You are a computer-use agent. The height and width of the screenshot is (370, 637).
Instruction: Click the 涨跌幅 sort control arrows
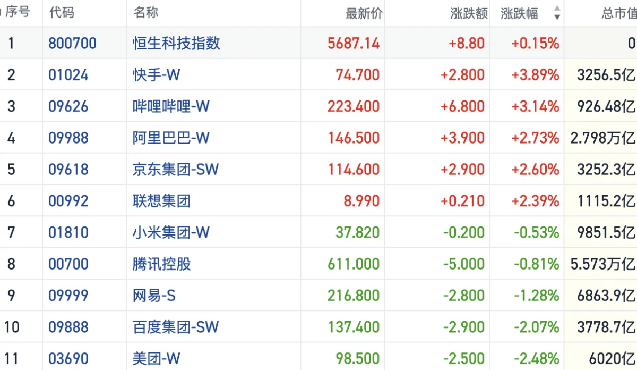click(556, 13)
